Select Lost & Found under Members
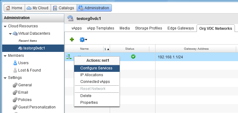238x113 pixels. [x=29, y=70]
